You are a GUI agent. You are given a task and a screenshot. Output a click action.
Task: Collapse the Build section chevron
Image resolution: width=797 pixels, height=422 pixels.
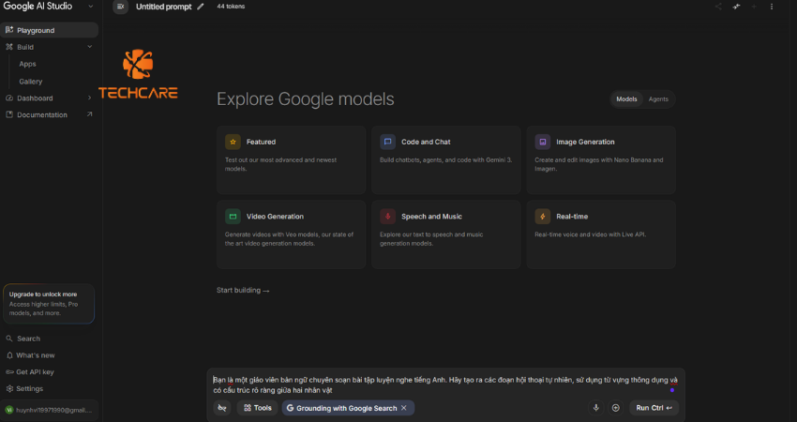89,47
